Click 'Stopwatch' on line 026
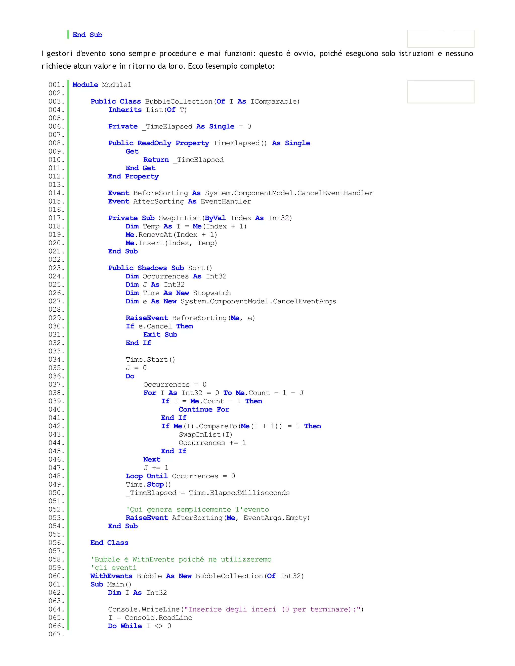Viewport: 515px width, 666px height. pos(212,293)
